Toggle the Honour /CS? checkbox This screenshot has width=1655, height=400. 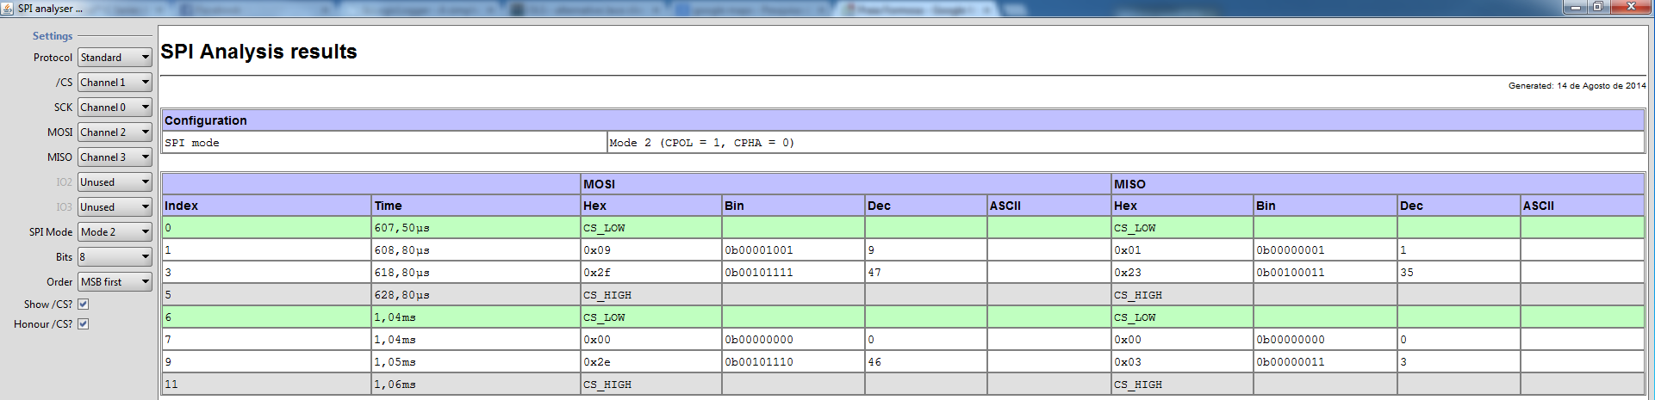point(84,324)
